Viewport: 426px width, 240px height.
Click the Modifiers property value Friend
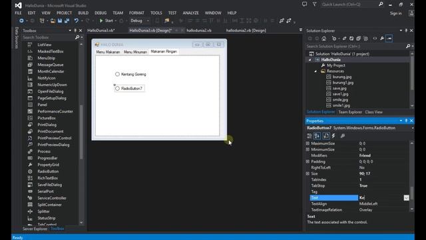(365, 155)
